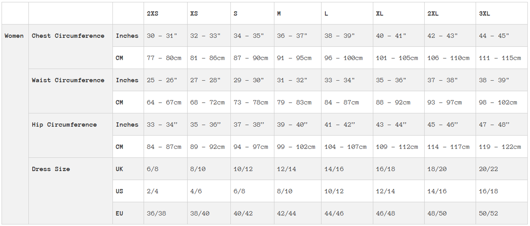Screen dimensions: 530x226
Task: Click the UK dress size row label
Action: coord(119,169)
